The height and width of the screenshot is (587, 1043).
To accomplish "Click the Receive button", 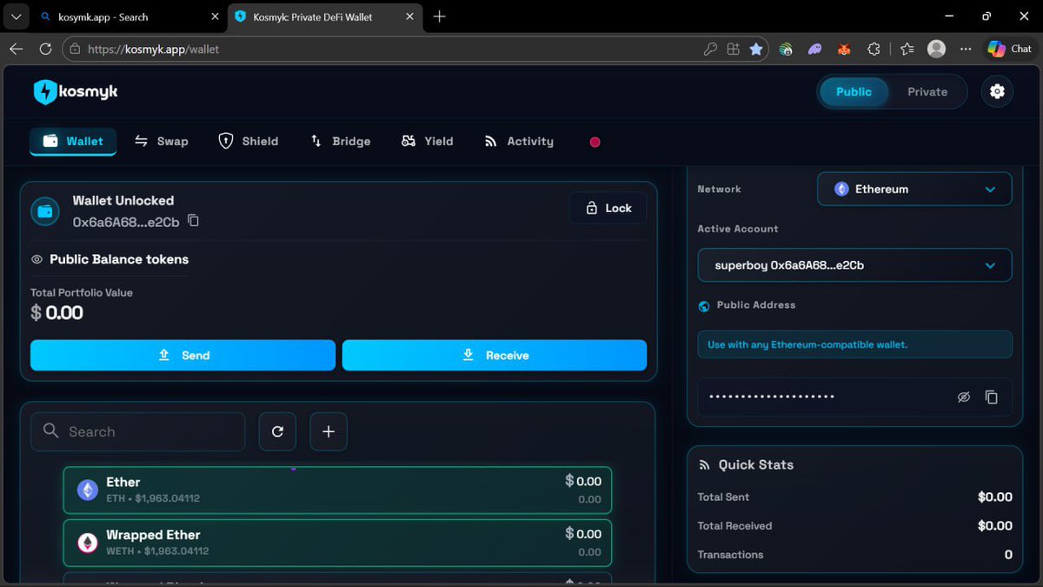I will (x=495, y=355).
